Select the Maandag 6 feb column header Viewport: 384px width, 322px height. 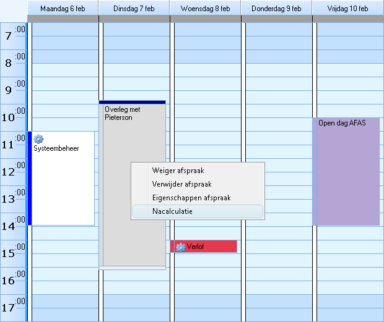[63, 8]
